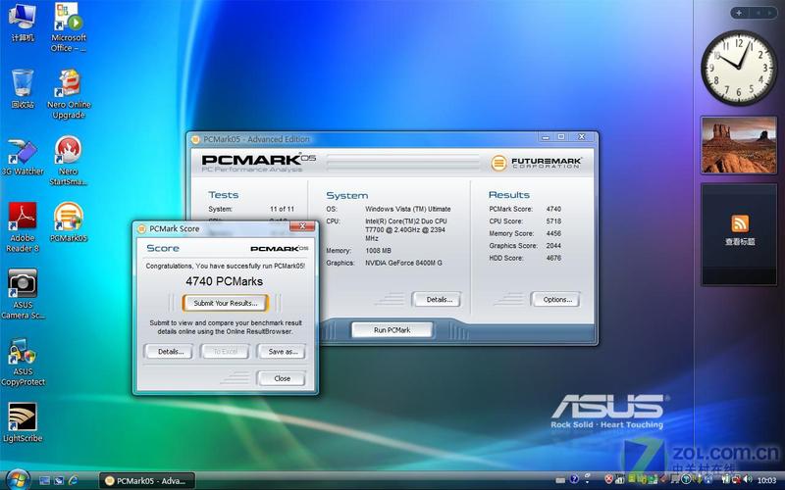Click 'Windows Vista (TM) Ultimate' OS text
The height and width of the screenshot is (490, 785).
pyautogui.click(x=407, y=209)
